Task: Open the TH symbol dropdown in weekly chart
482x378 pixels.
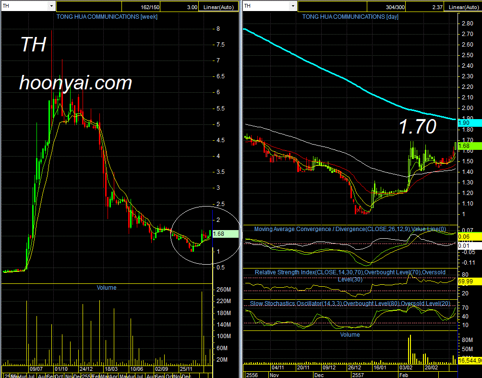Action: [x=51, y=6]
